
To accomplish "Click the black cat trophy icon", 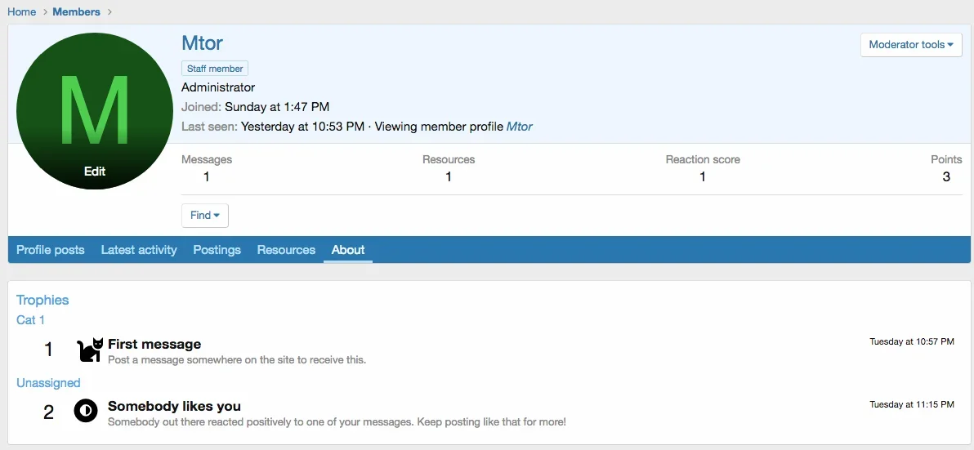I will tap(90, 350).
